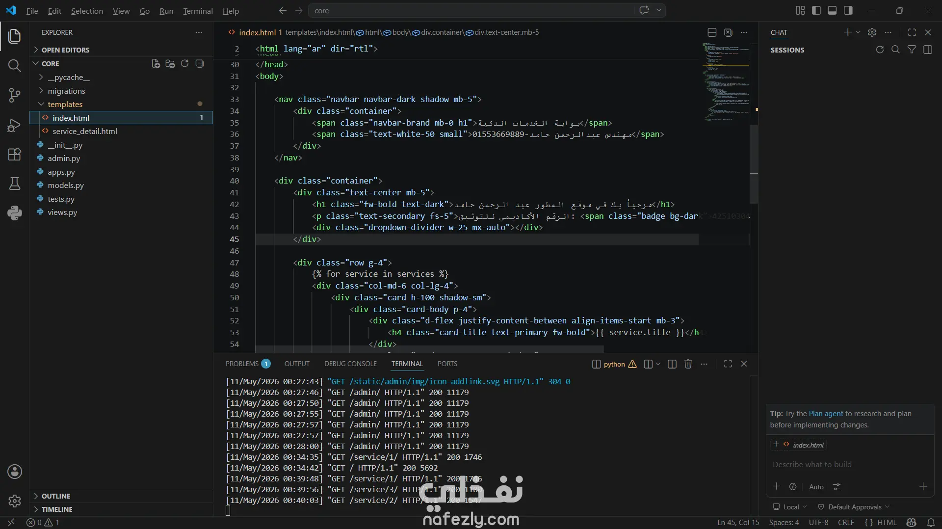The width and height of the screenshot is (942, 529).
Task: Open errors and warnings status indicator
Action: tap(43, 523)
